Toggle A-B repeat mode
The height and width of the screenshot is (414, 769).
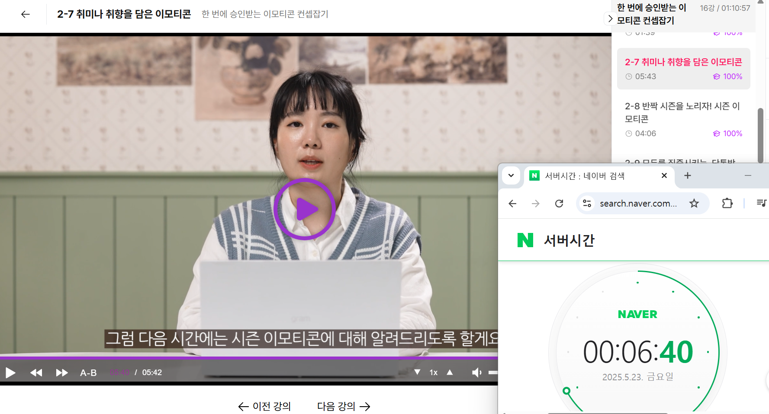click(x=88, y=373)
